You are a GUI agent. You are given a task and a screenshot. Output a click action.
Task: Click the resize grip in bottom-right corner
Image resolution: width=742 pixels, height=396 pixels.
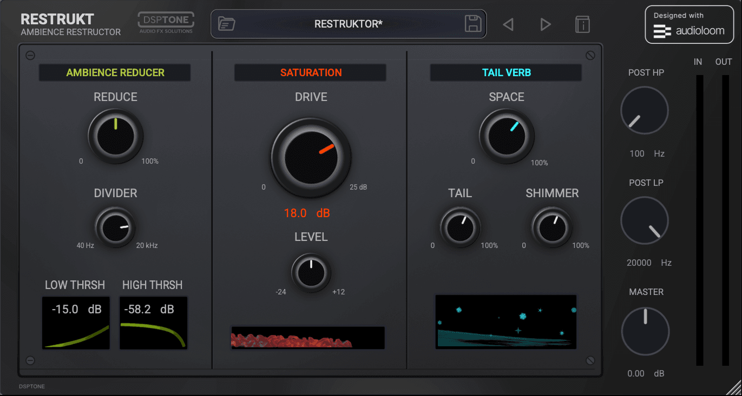click(733, 387)
